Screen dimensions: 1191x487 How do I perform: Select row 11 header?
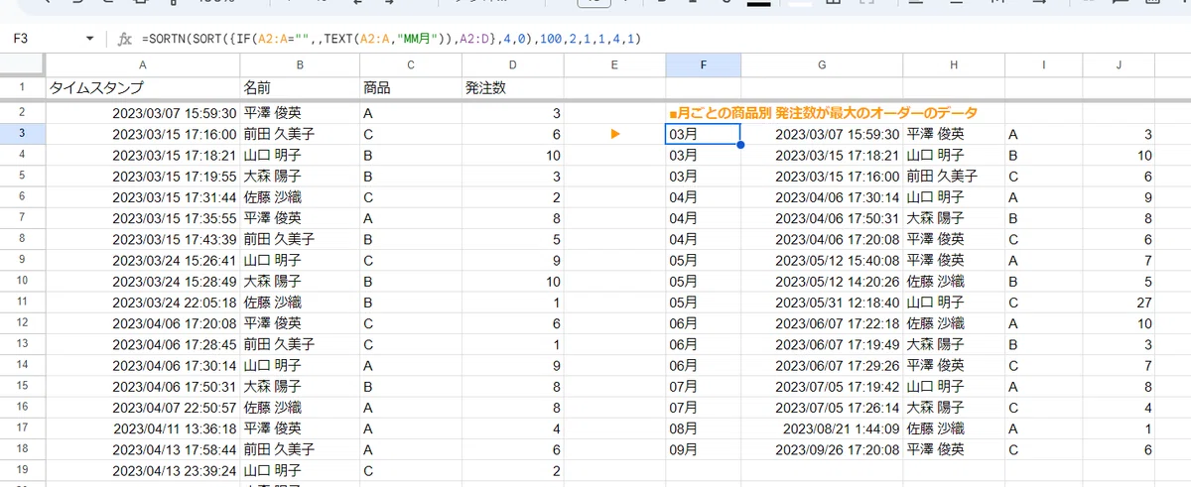tap(22, 302)
